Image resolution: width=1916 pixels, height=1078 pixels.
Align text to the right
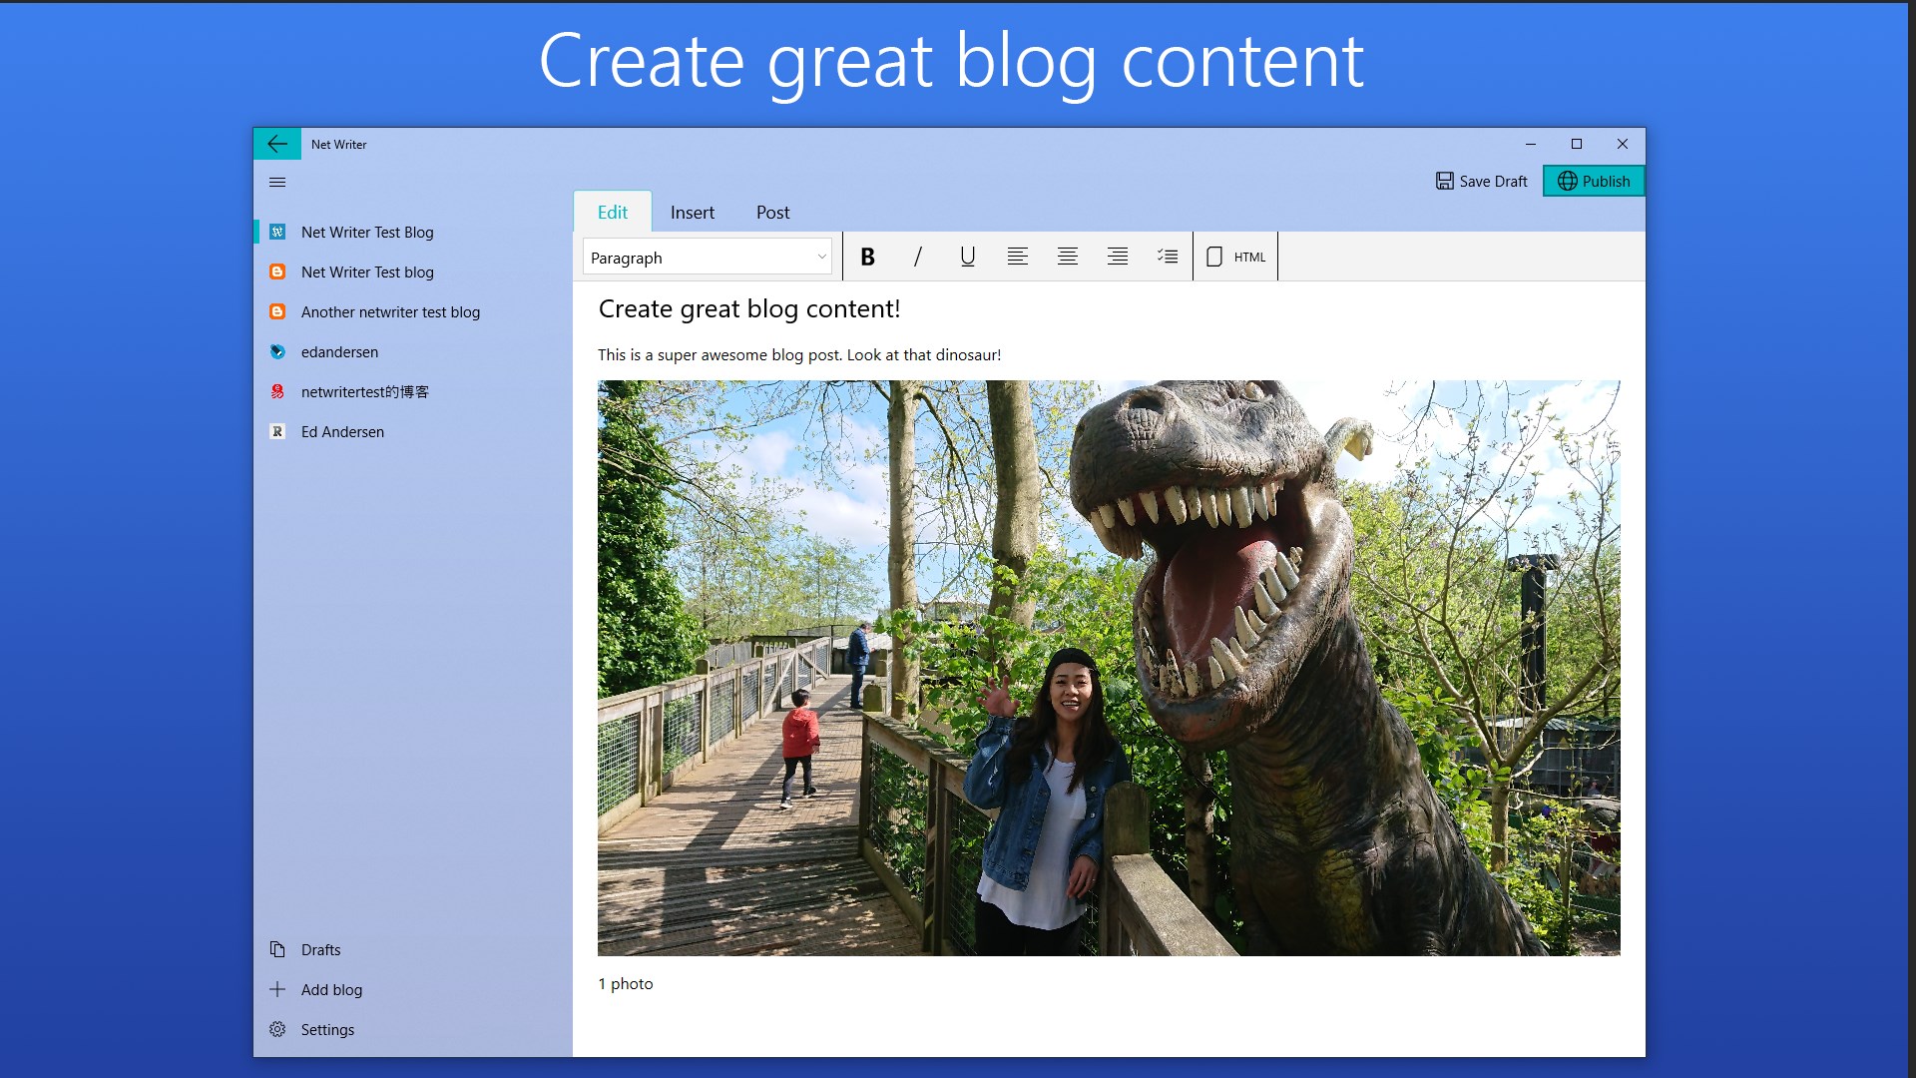pyautogui.click(x=1117, y=257)
